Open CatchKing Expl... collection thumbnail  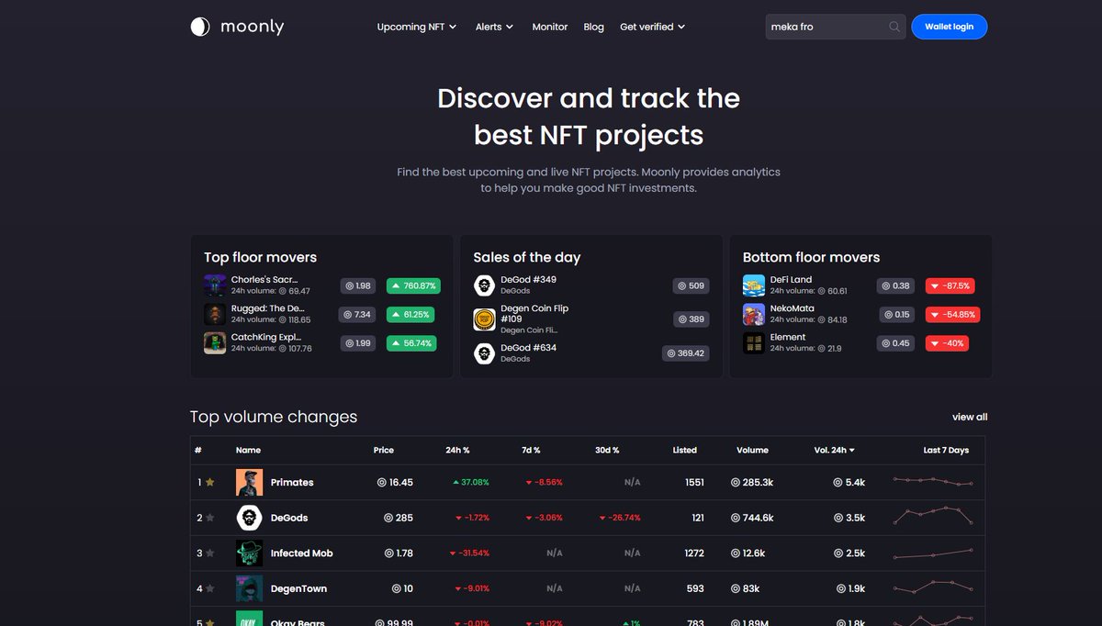coord(215,342)
